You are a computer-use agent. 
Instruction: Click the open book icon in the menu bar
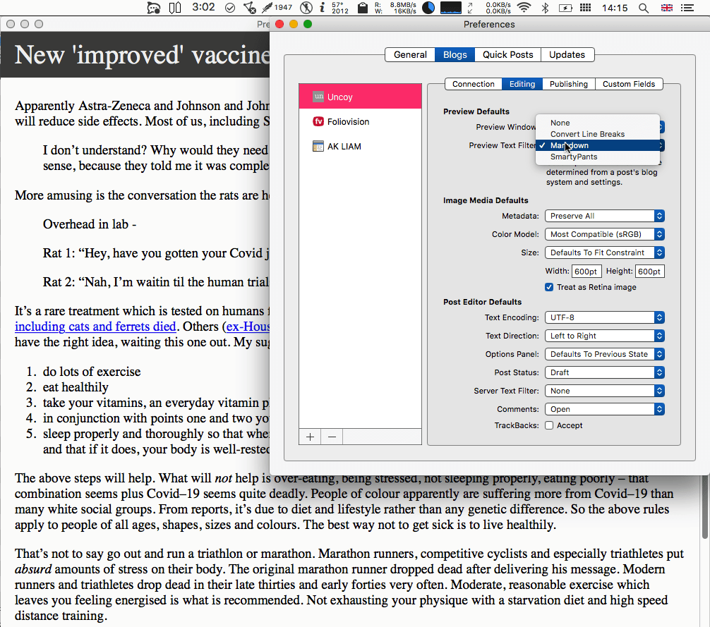pyautogui.click(x=175, y=8)
